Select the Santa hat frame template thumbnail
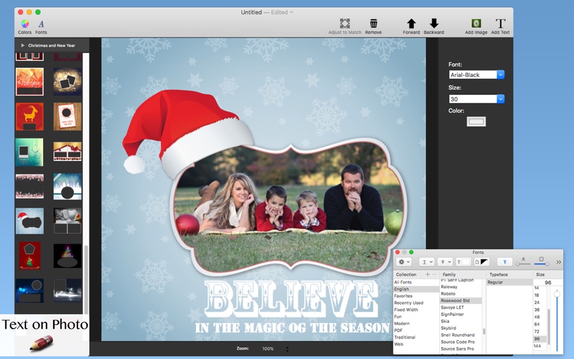 pyautogui.click(x=30, y=221)
